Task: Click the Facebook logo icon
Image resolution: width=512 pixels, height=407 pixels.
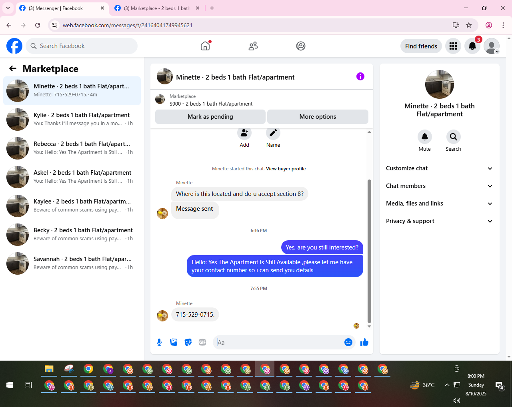Action: pyautogui.click(x=14, y=46)
